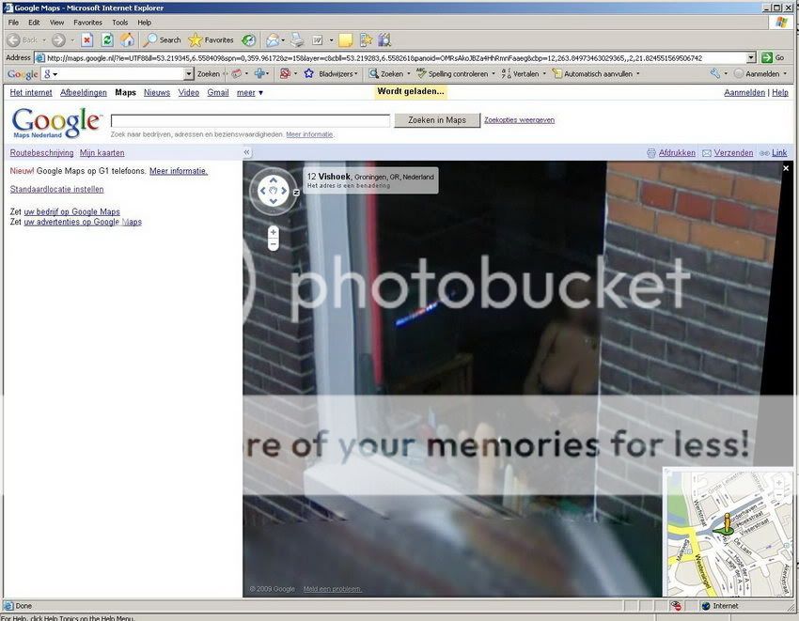This screenshot has height=621, width=799.
Task: Click the Edit with Word icon
Action: [x=318, y=39]
